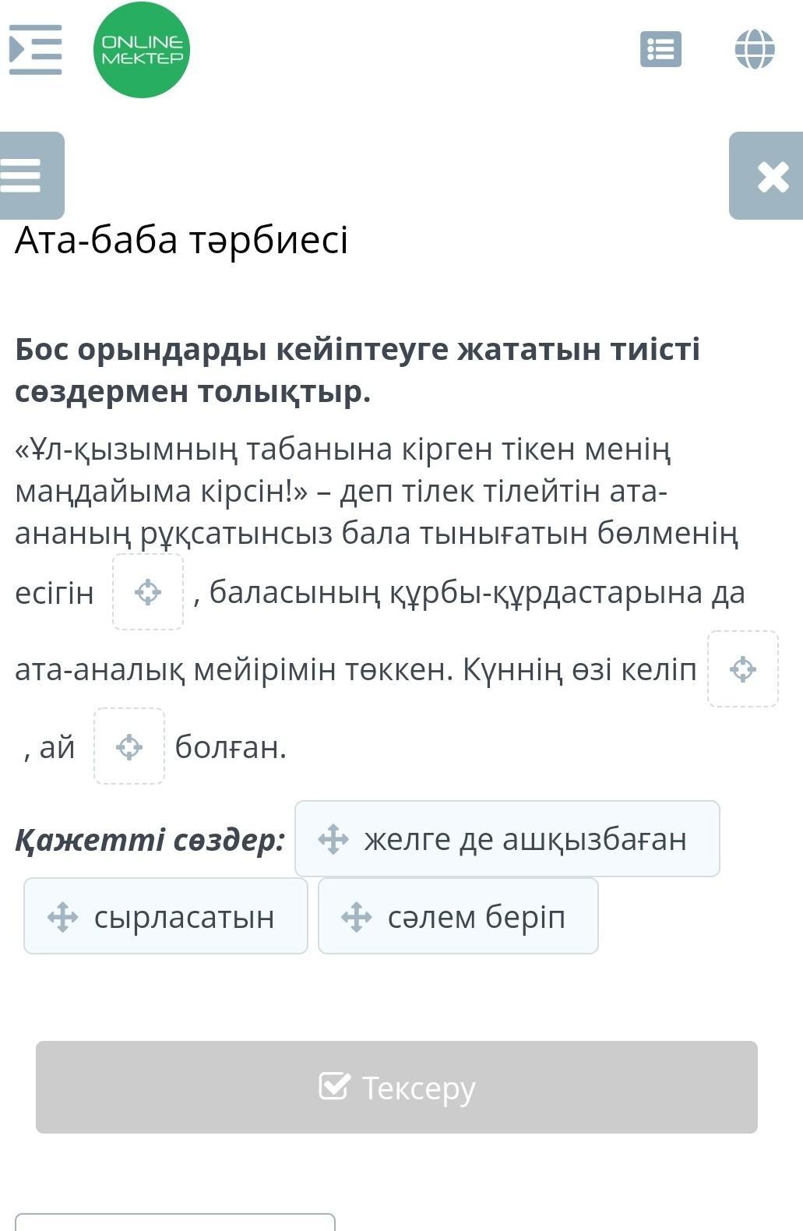Click the checkmark icon on the Тексеру button
803x1231 pixels.
click(334, 1086)
